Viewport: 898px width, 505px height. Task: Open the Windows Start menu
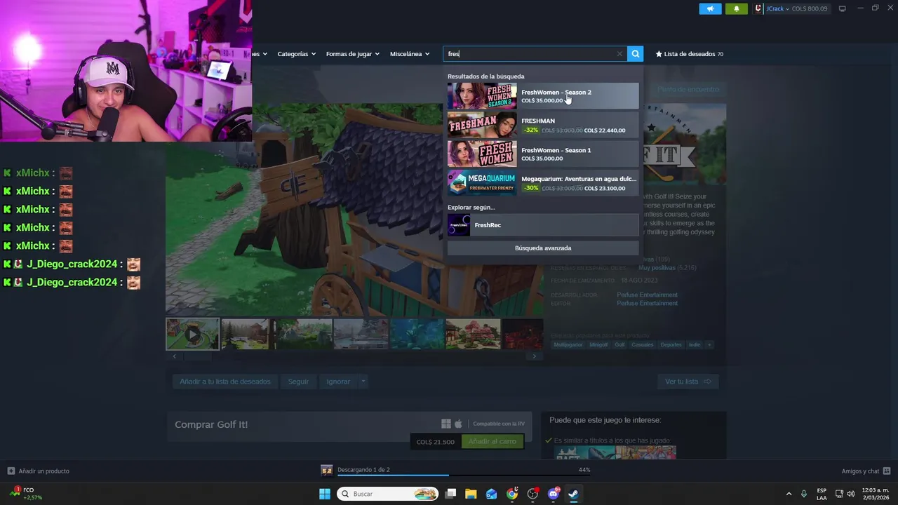click(x=325, y=494)
